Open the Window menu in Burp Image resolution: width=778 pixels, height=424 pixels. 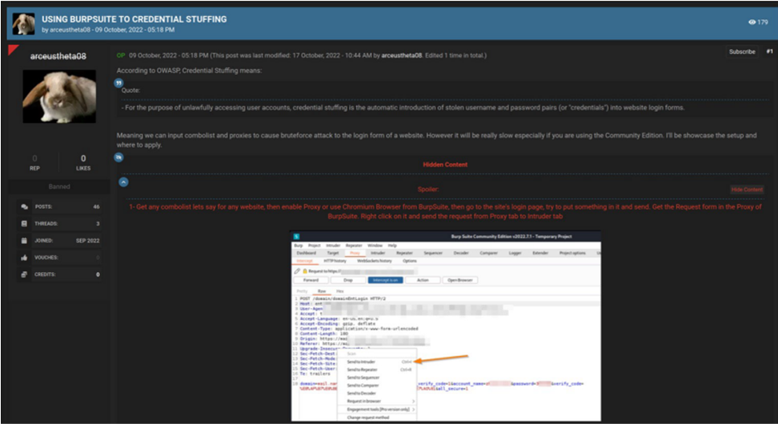[x=375, y=246]
